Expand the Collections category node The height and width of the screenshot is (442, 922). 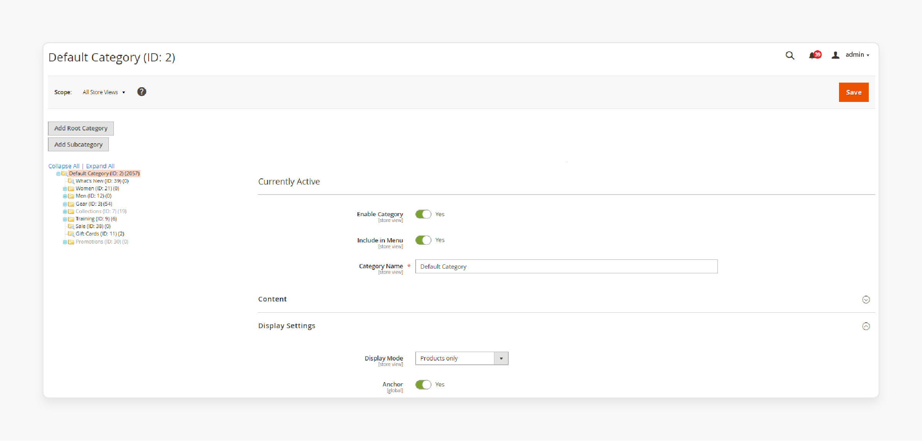(65, 212)
